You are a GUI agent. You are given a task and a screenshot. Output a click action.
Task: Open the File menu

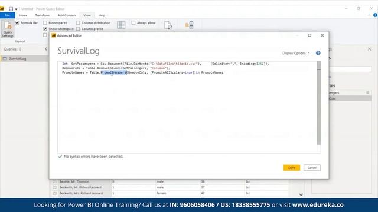coord(8,15)
